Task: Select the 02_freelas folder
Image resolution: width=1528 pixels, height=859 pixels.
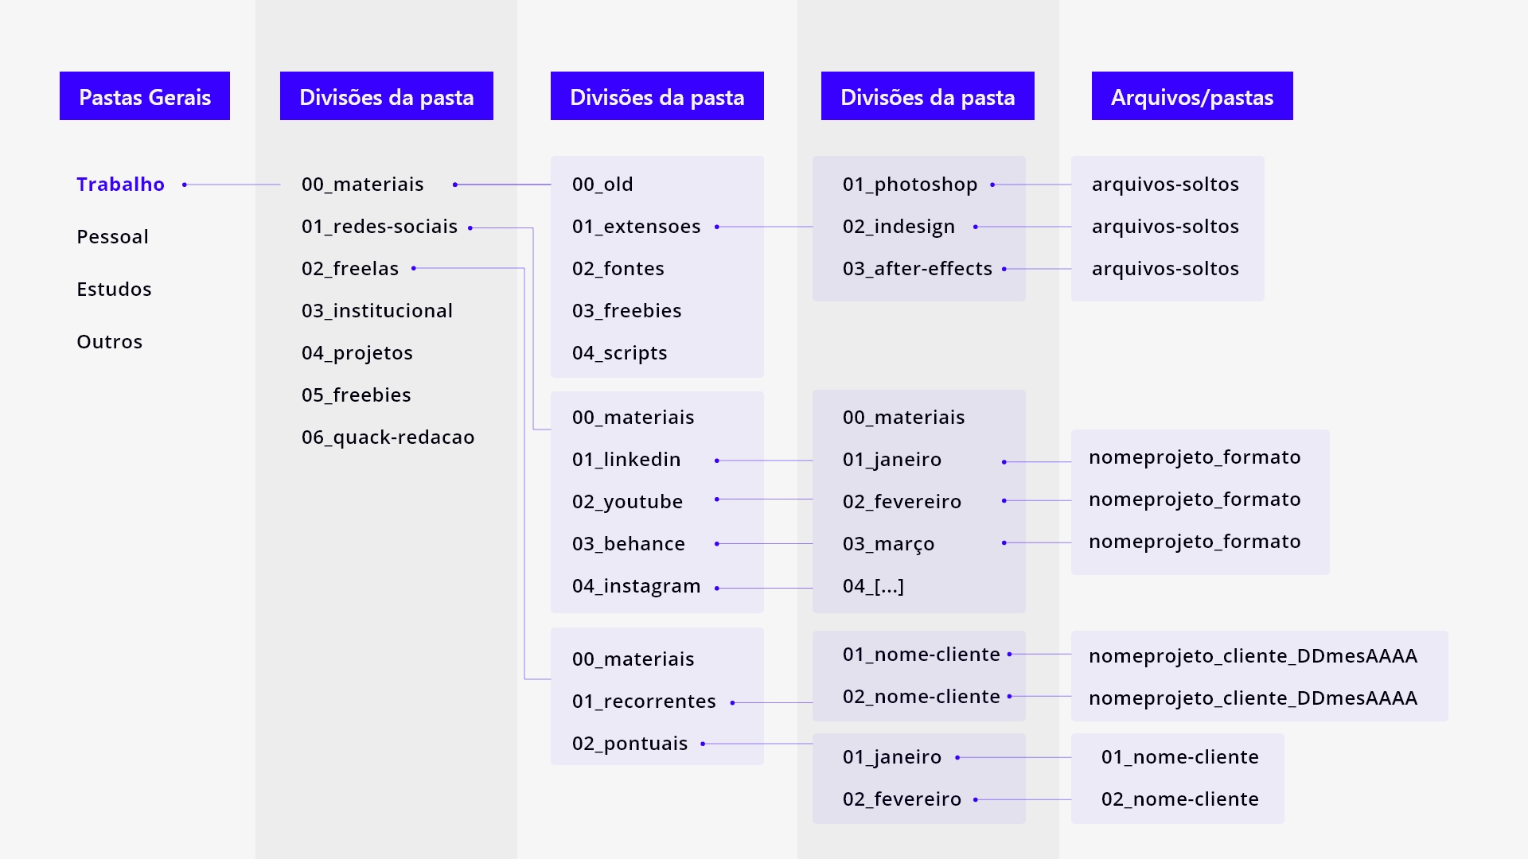Action: pos(349,269)
